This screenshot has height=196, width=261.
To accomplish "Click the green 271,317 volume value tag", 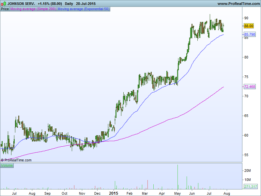I will tap(251, 187).
